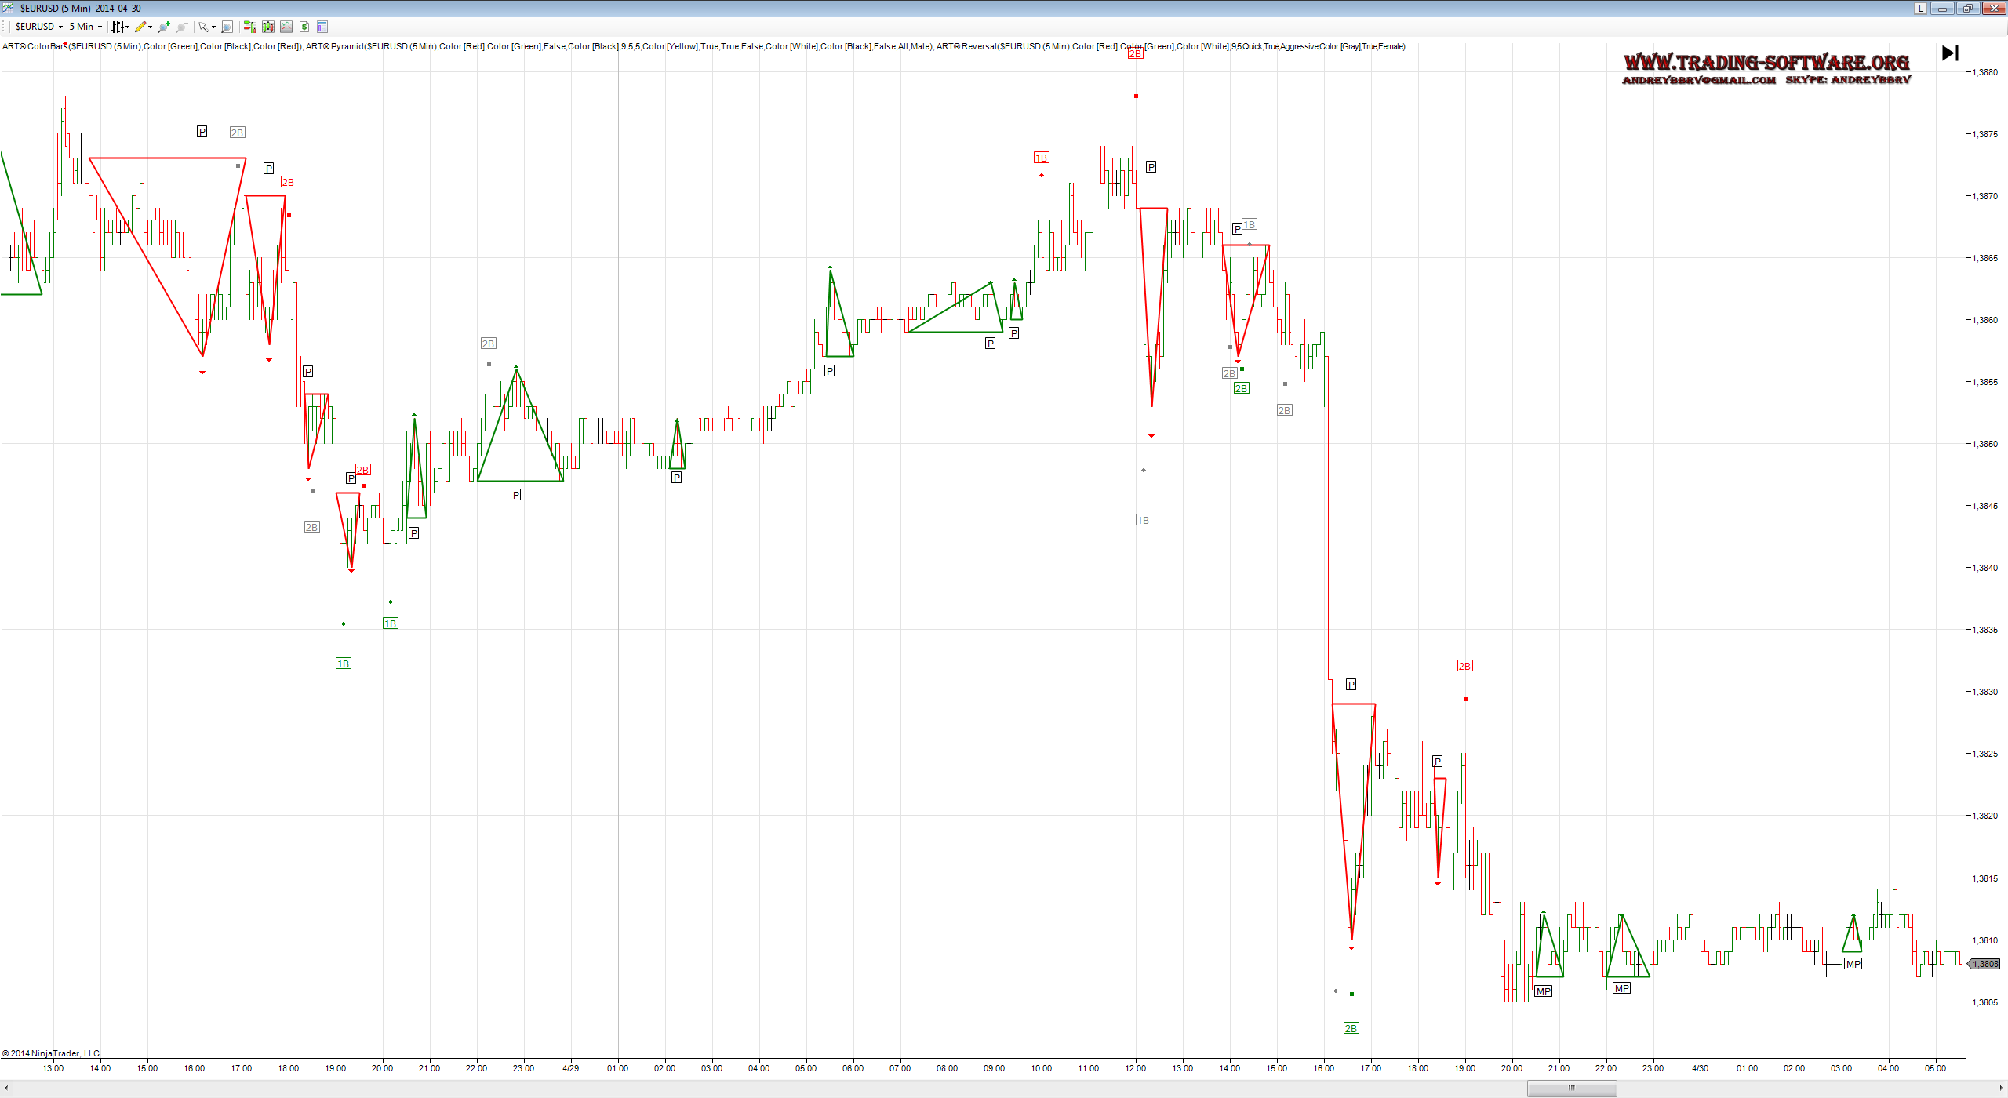Image resolution: width=2008 pixels, height=1098 pixels.
Task: Open the Strategies dollar sign icon
Action: [x=304, y=27]
